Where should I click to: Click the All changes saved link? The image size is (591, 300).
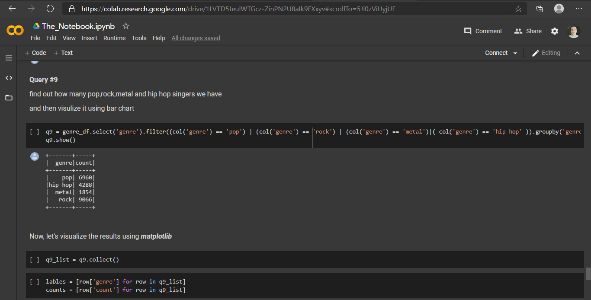click(x=196, y=38)
